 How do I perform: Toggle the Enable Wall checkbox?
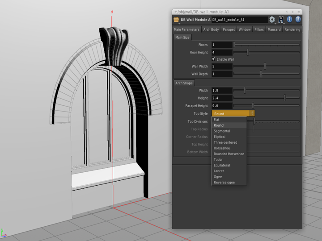(214, 59)
